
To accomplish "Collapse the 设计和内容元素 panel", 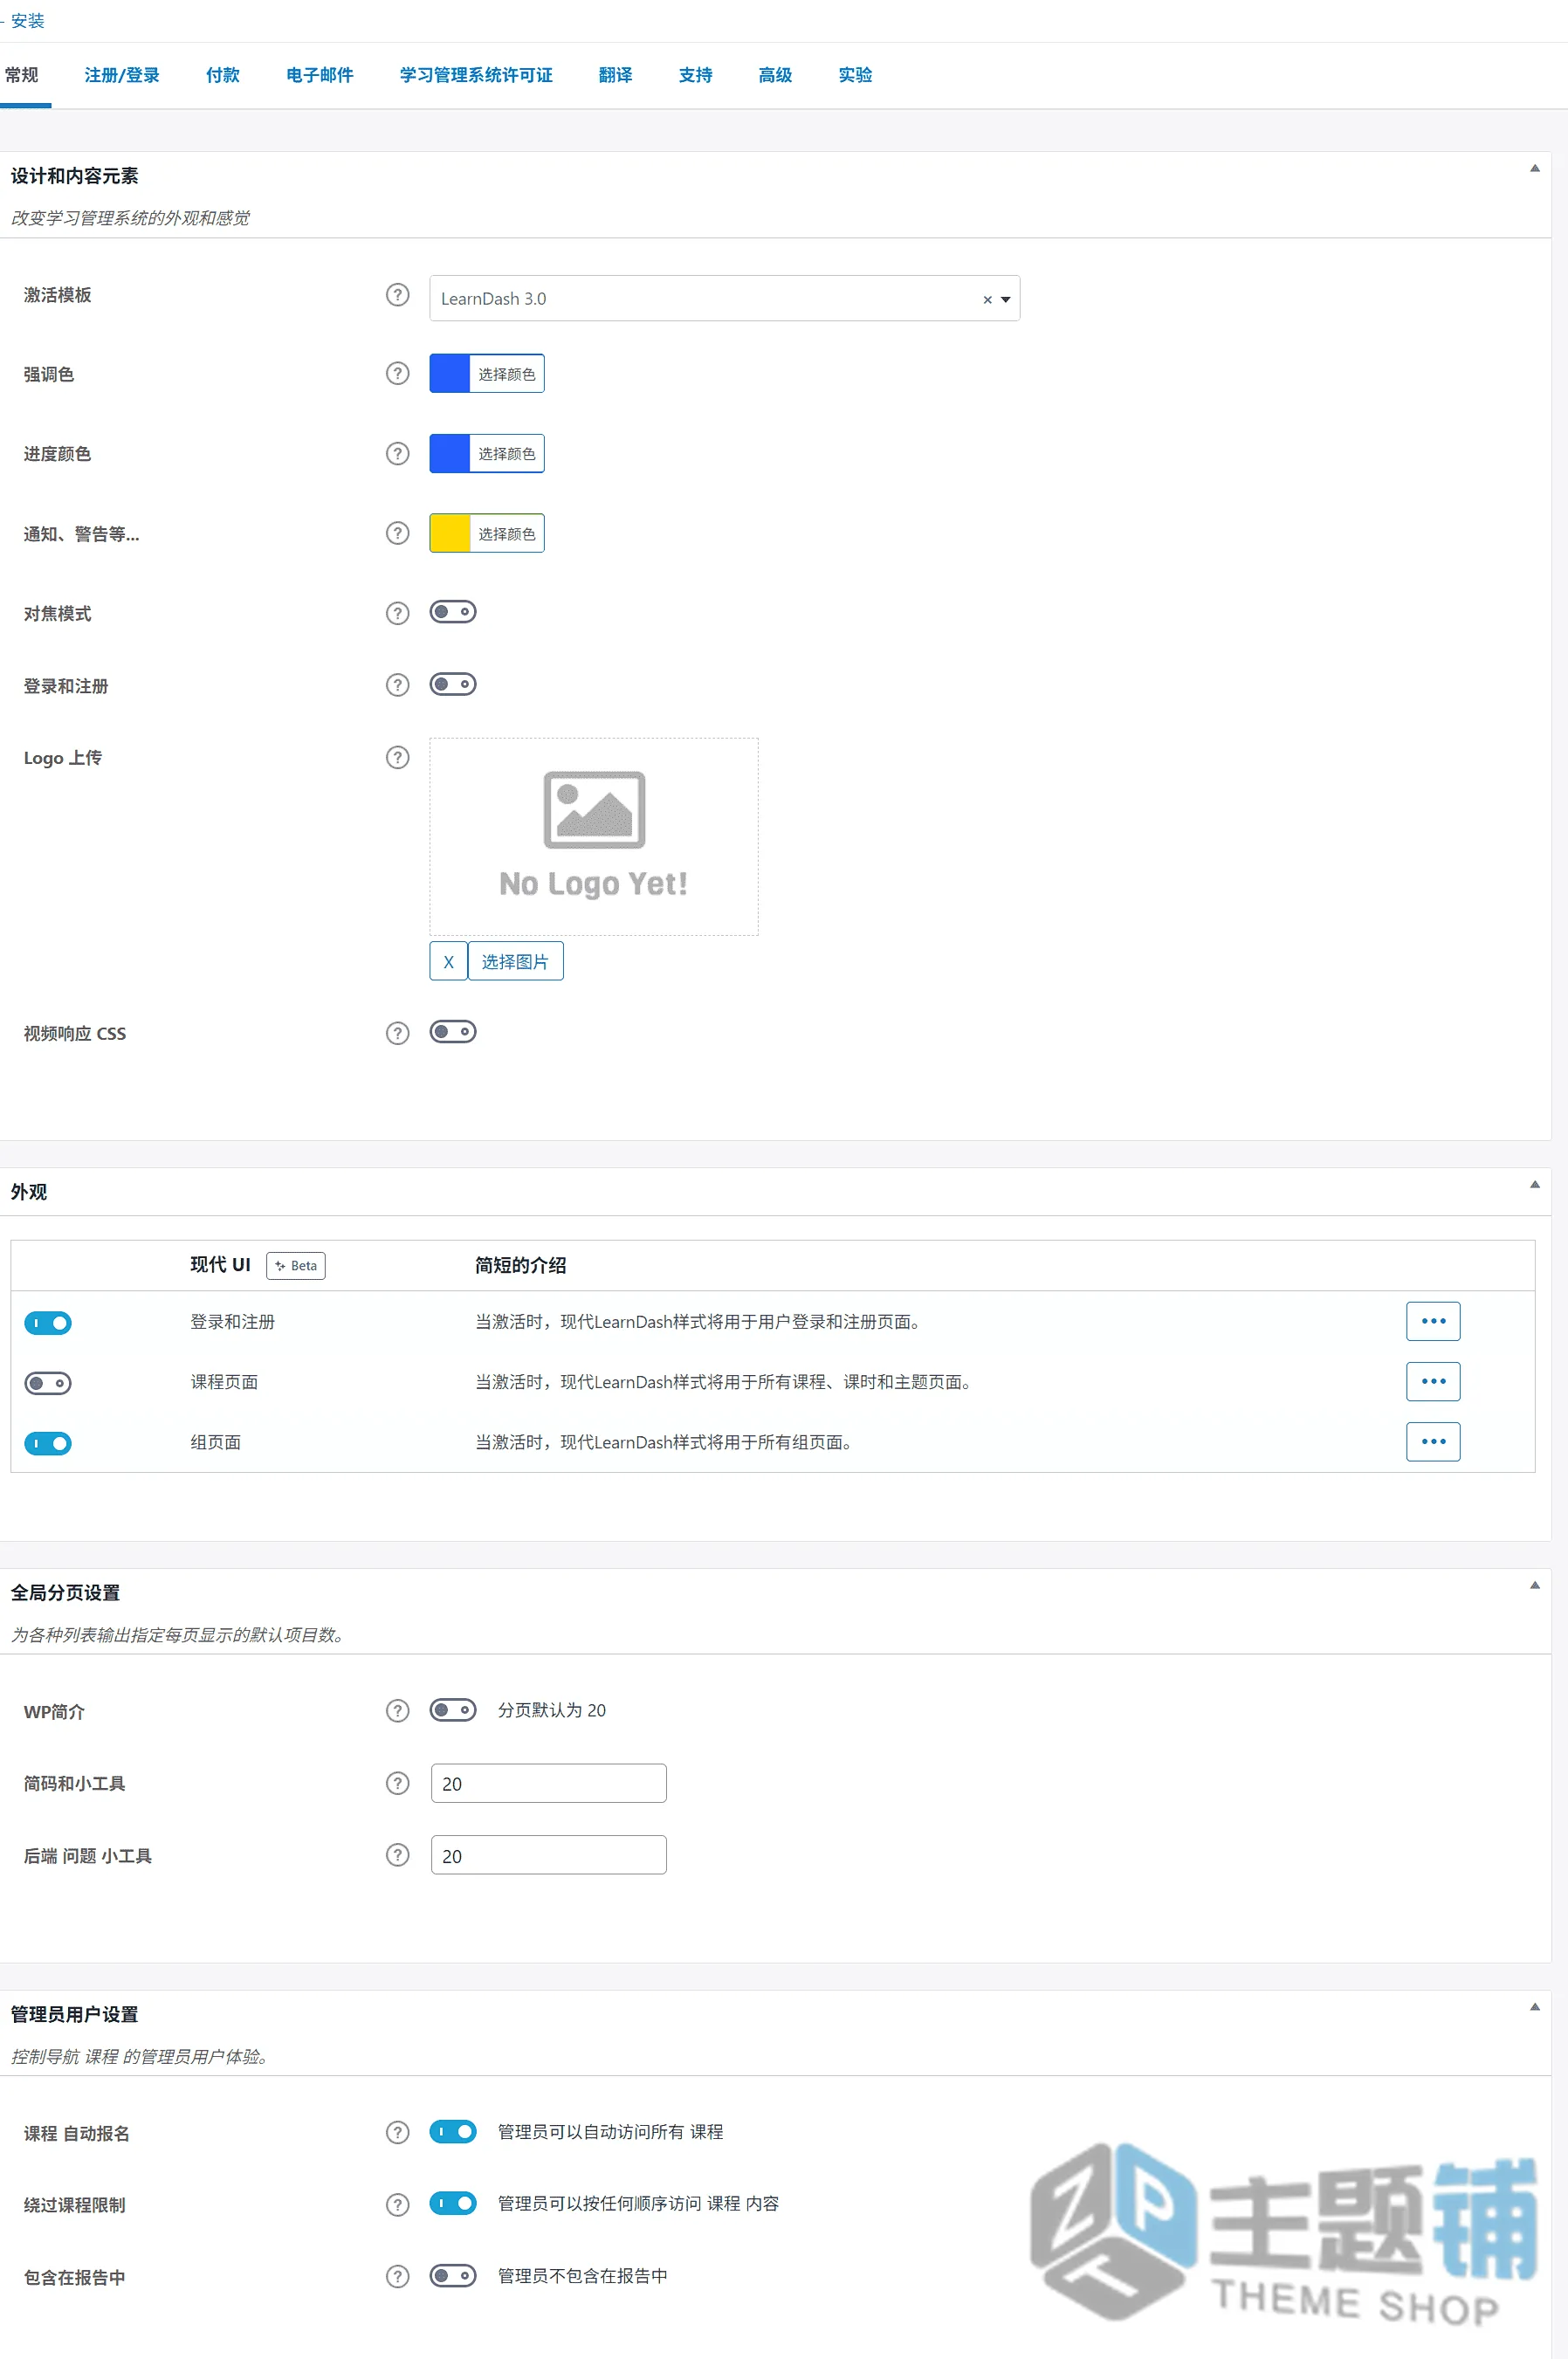I will (1534, 168).
